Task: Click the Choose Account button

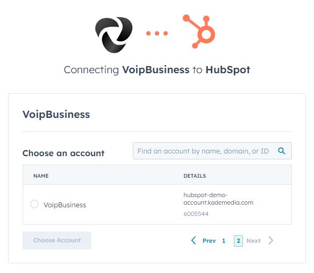Action: (57, 240)
